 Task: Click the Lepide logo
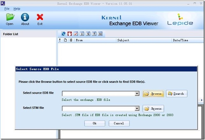pos(180,20)
